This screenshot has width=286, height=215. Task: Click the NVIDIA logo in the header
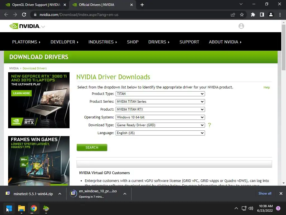click(x=25, y=26)
